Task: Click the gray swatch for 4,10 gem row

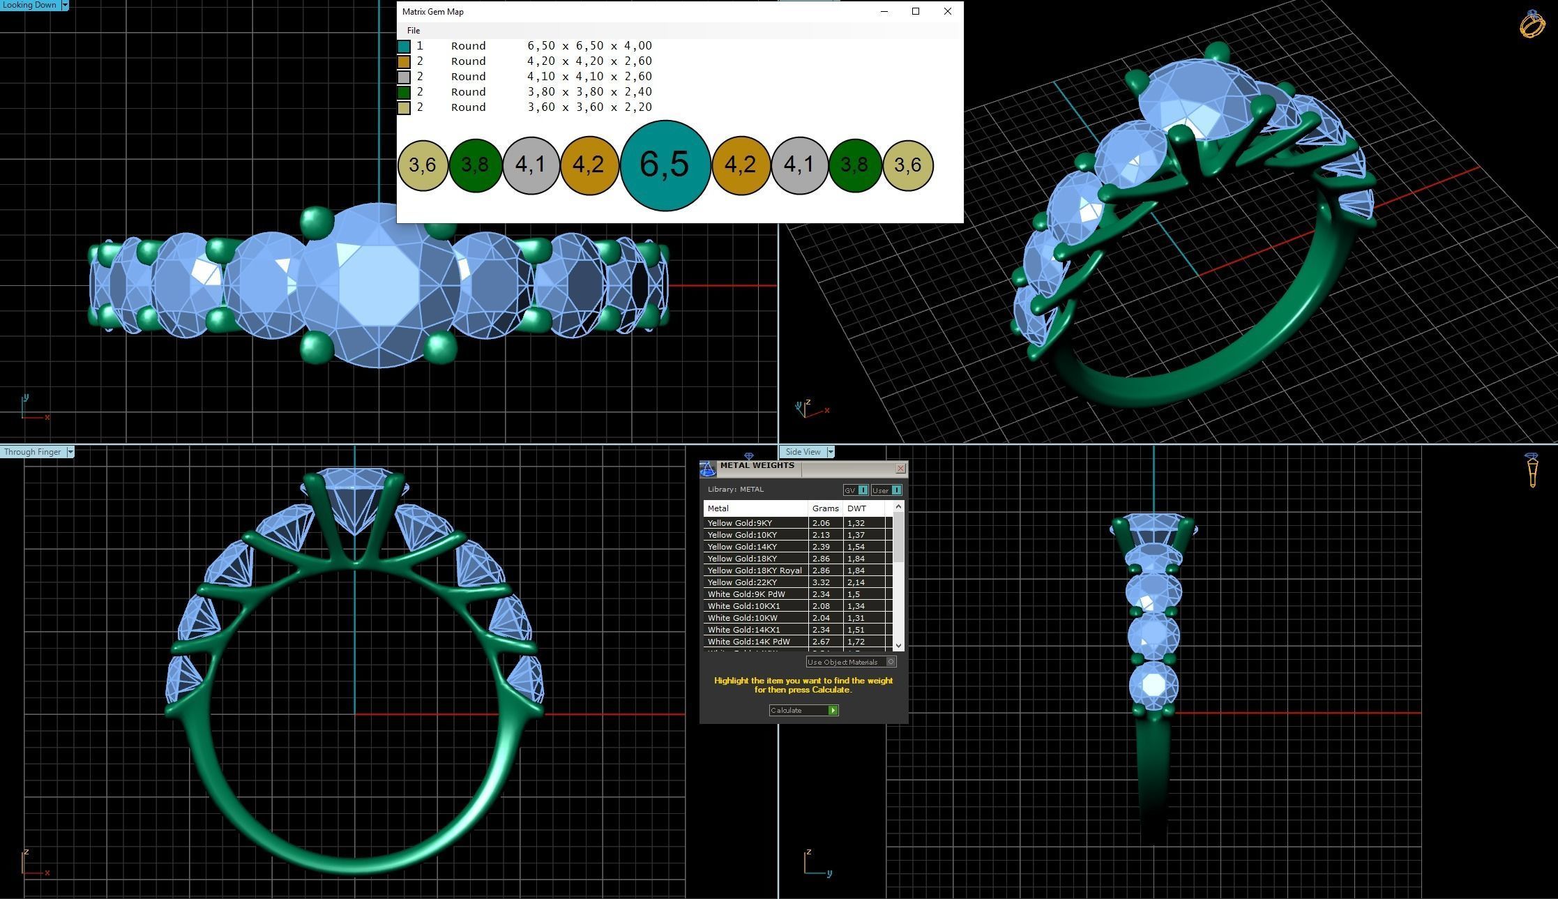Action: tap(404, 77)
